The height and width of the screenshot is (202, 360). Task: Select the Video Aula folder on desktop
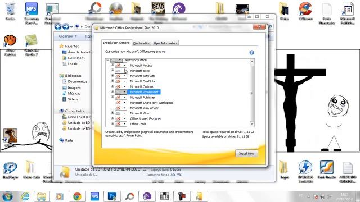31,170
